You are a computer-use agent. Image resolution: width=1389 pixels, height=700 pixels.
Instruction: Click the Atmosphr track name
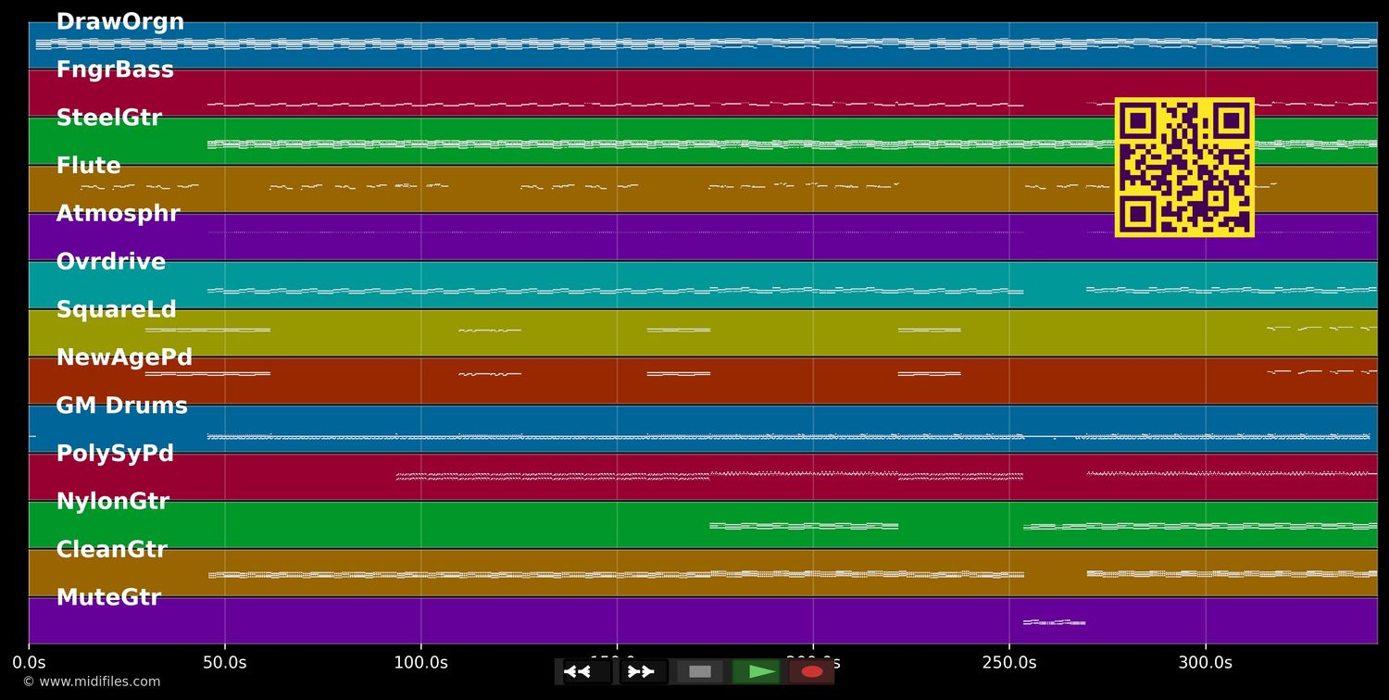pyautogui.click(x=119, y=213)
